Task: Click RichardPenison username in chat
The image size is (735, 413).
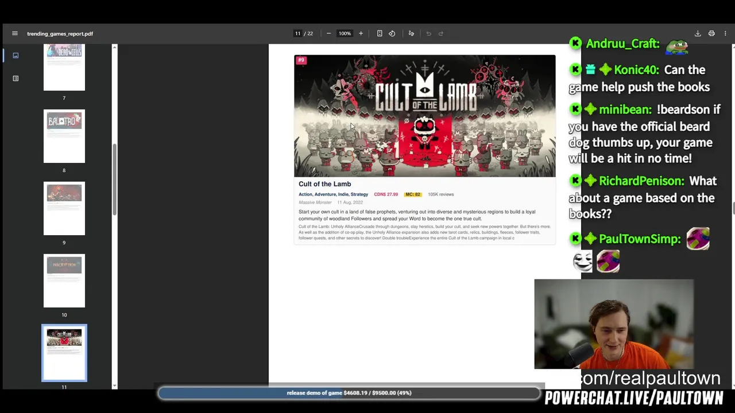Action: click(x=641, y=181)
